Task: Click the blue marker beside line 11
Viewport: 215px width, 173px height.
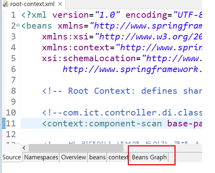Action: (4, 123)
